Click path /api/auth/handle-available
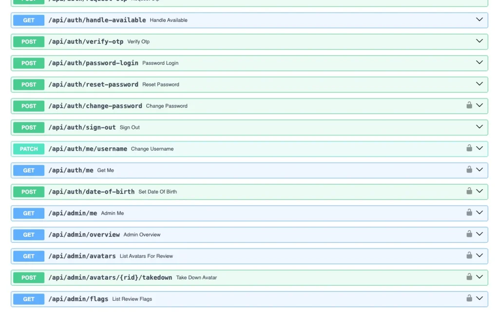Screen dimensions: 499x312 (97, 20)
